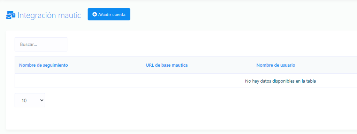Click the number 10 in the selector
This screenshot has height=134, width=357.
coord(24,100)
